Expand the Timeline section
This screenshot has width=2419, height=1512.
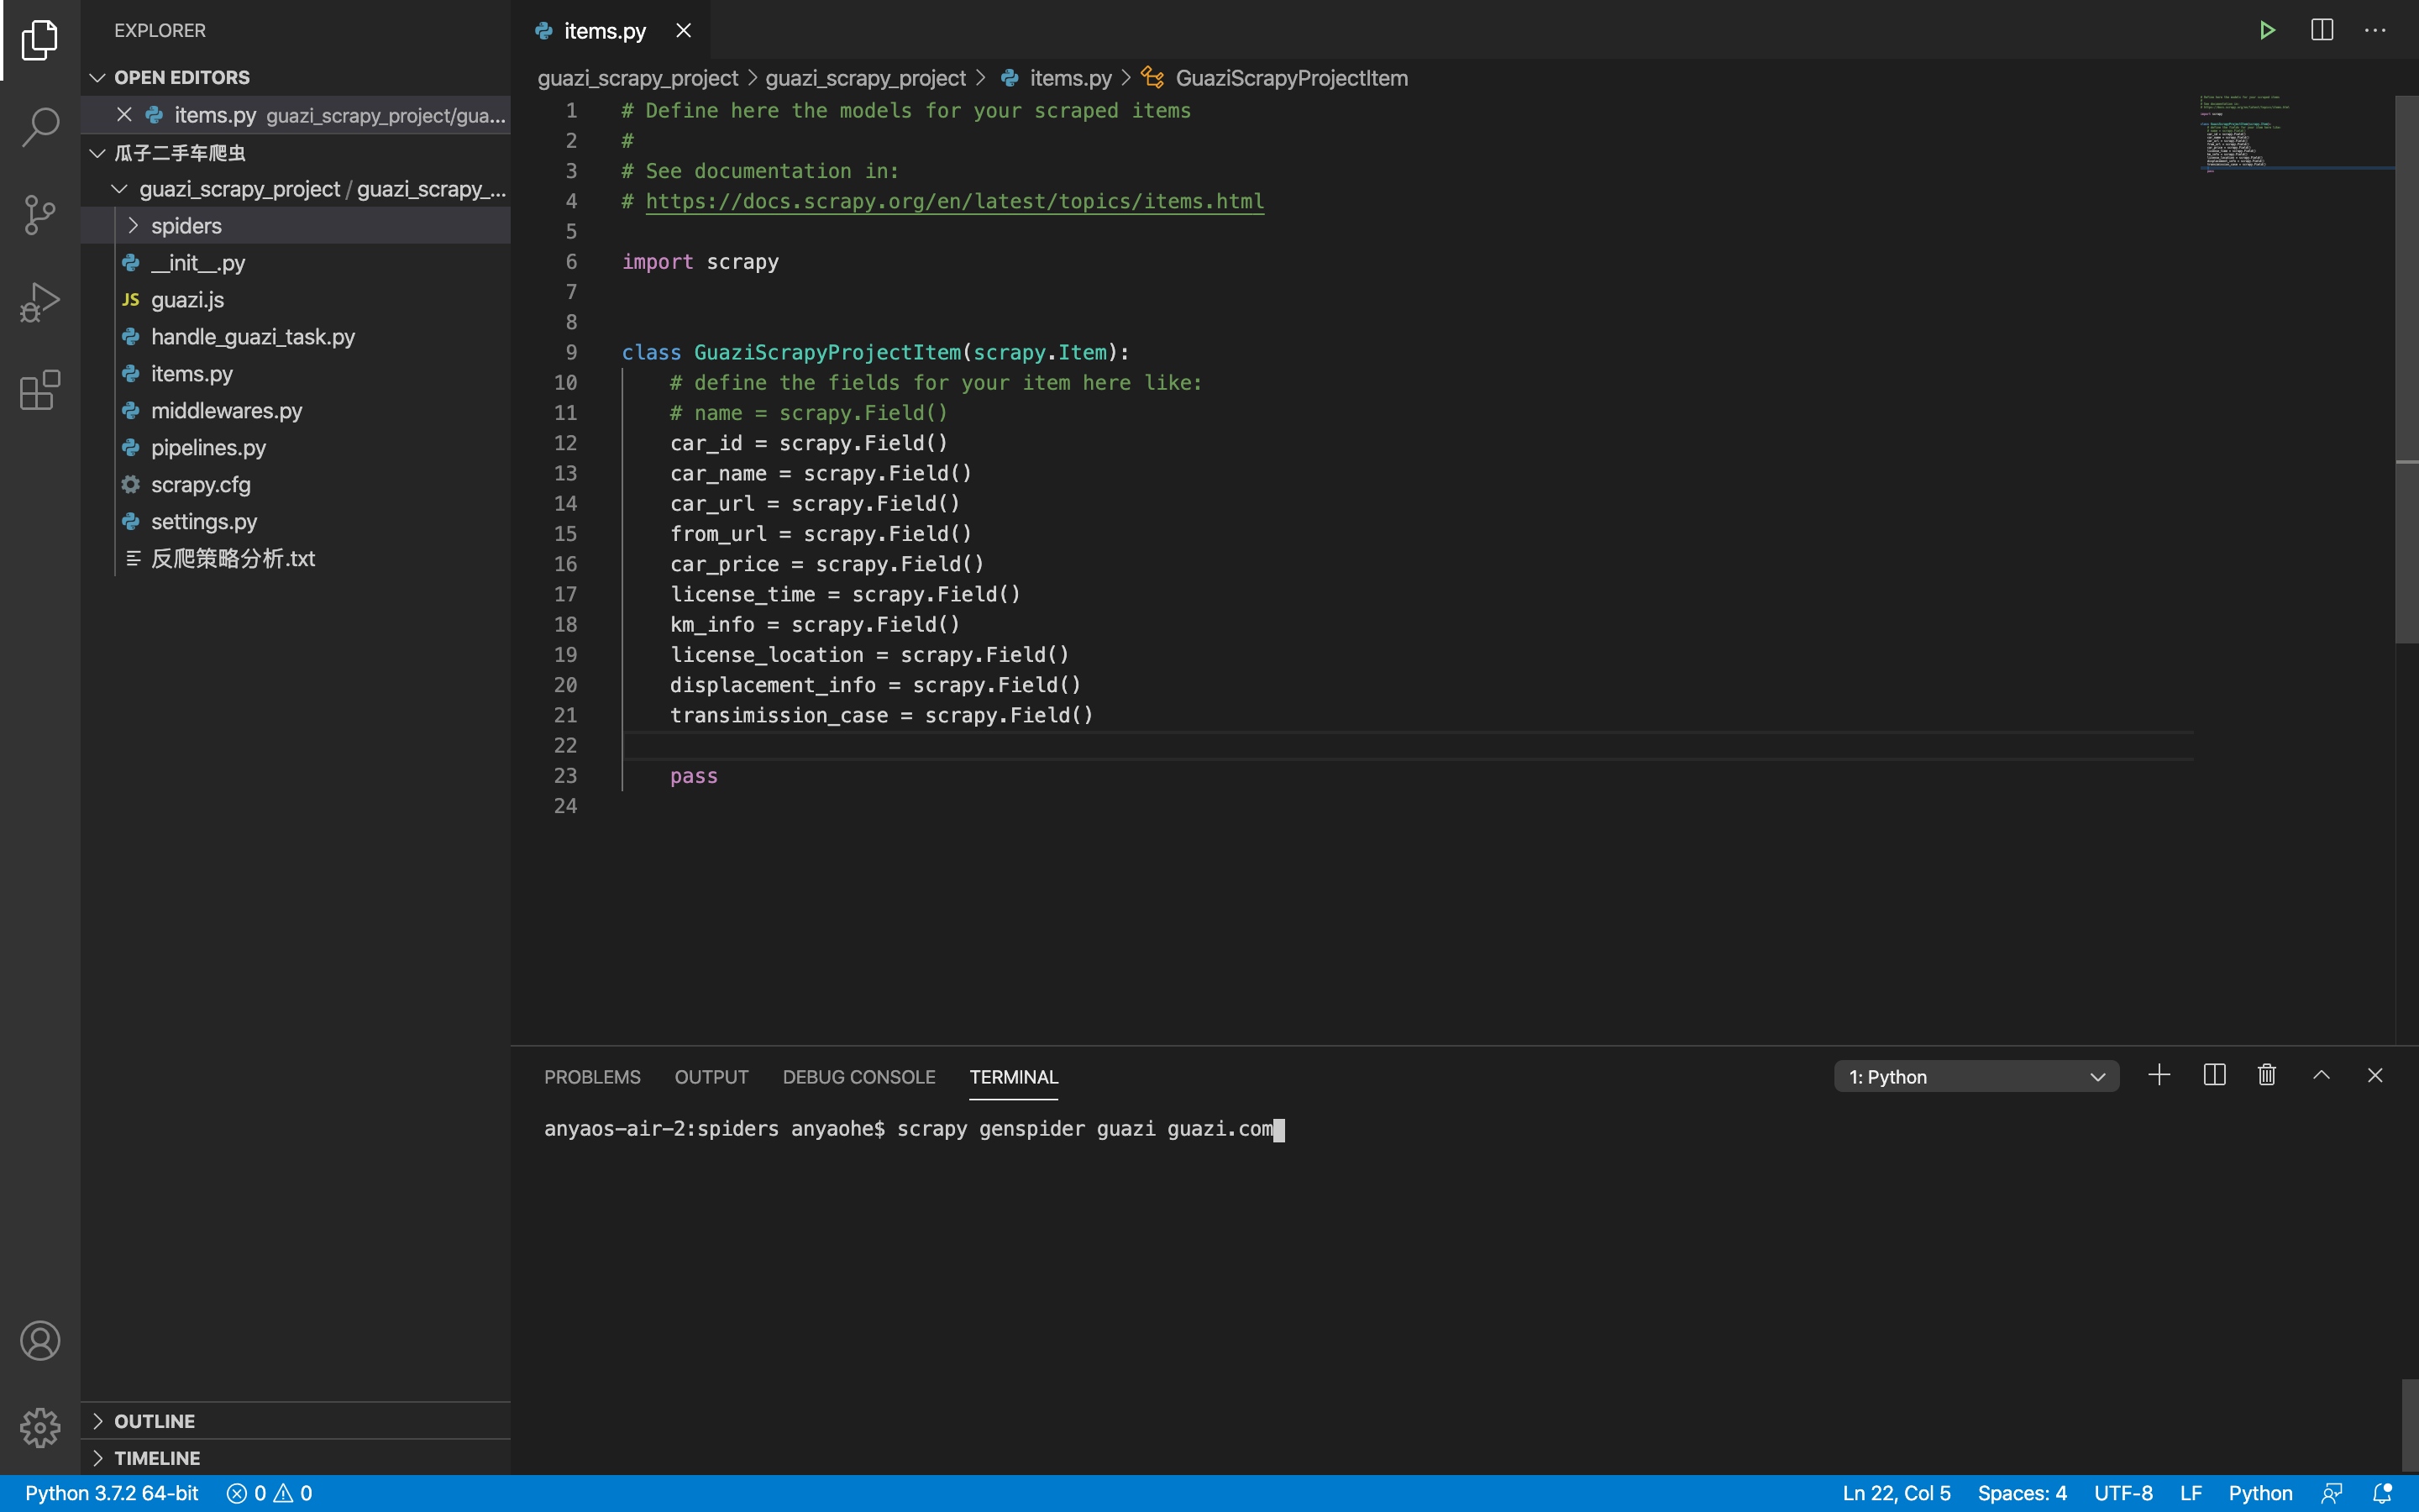[295, 1458]
